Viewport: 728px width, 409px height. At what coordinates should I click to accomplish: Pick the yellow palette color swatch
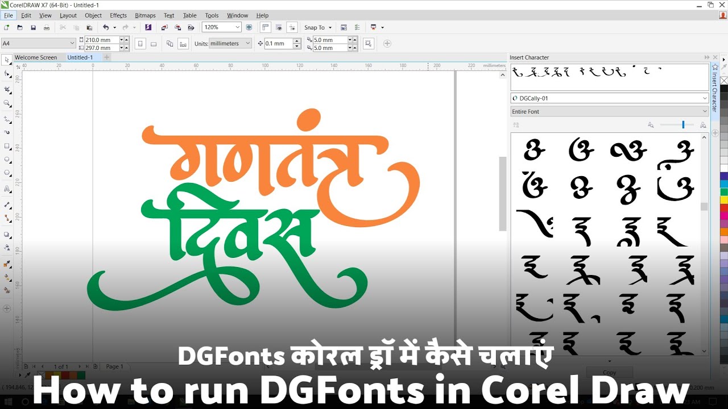723,200
